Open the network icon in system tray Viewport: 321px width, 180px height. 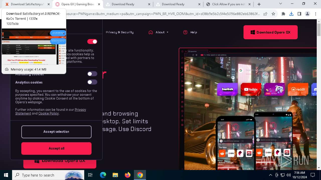click(x=283, y=175)
